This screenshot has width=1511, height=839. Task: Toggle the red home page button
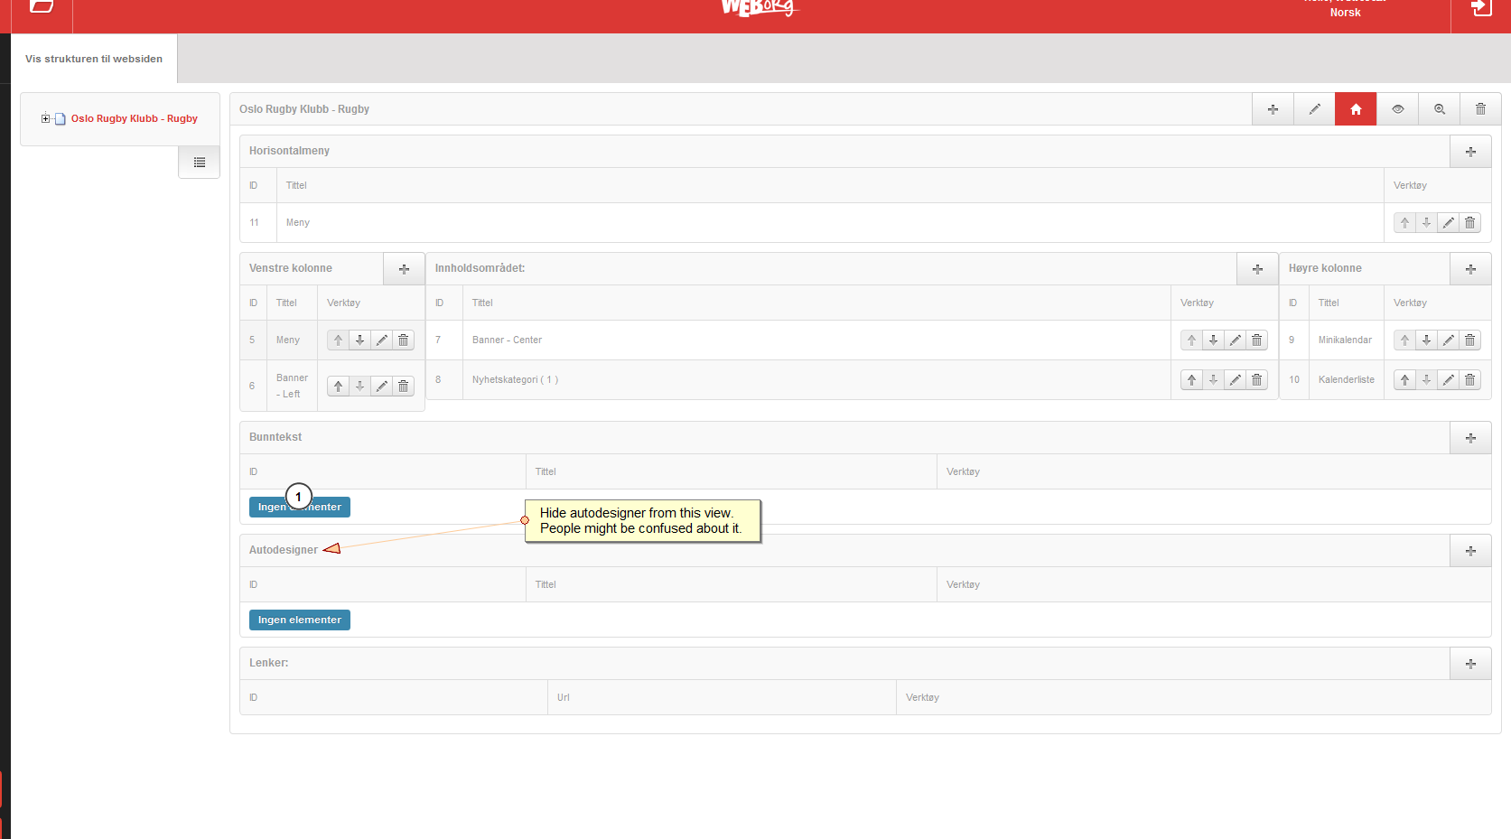1356,109
